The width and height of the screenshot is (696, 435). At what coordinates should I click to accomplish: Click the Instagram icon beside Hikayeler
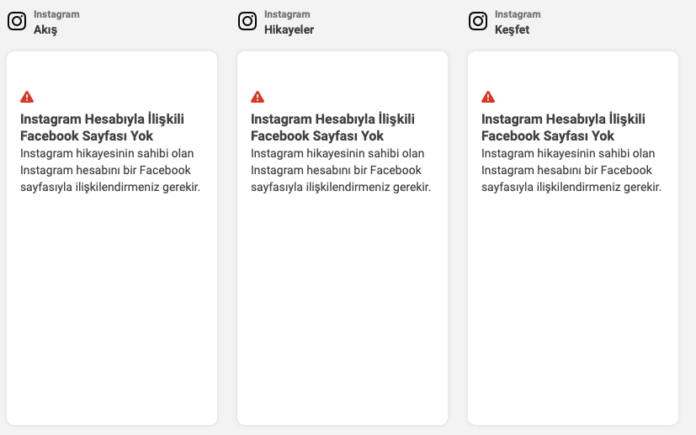(x=247, y=21)
